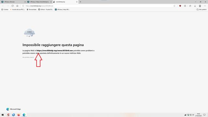This screenshot has height=117, width=208.
Task: Click the network icon in system tray
Action: tap(191, 115)
